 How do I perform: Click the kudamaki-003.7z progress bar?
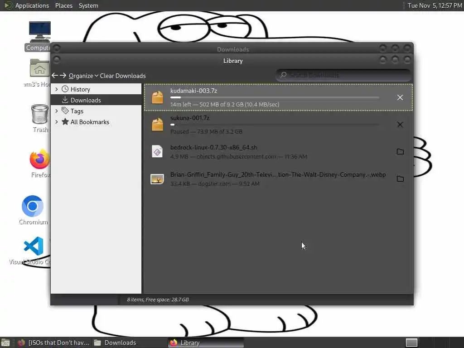(x=275, y=97)
